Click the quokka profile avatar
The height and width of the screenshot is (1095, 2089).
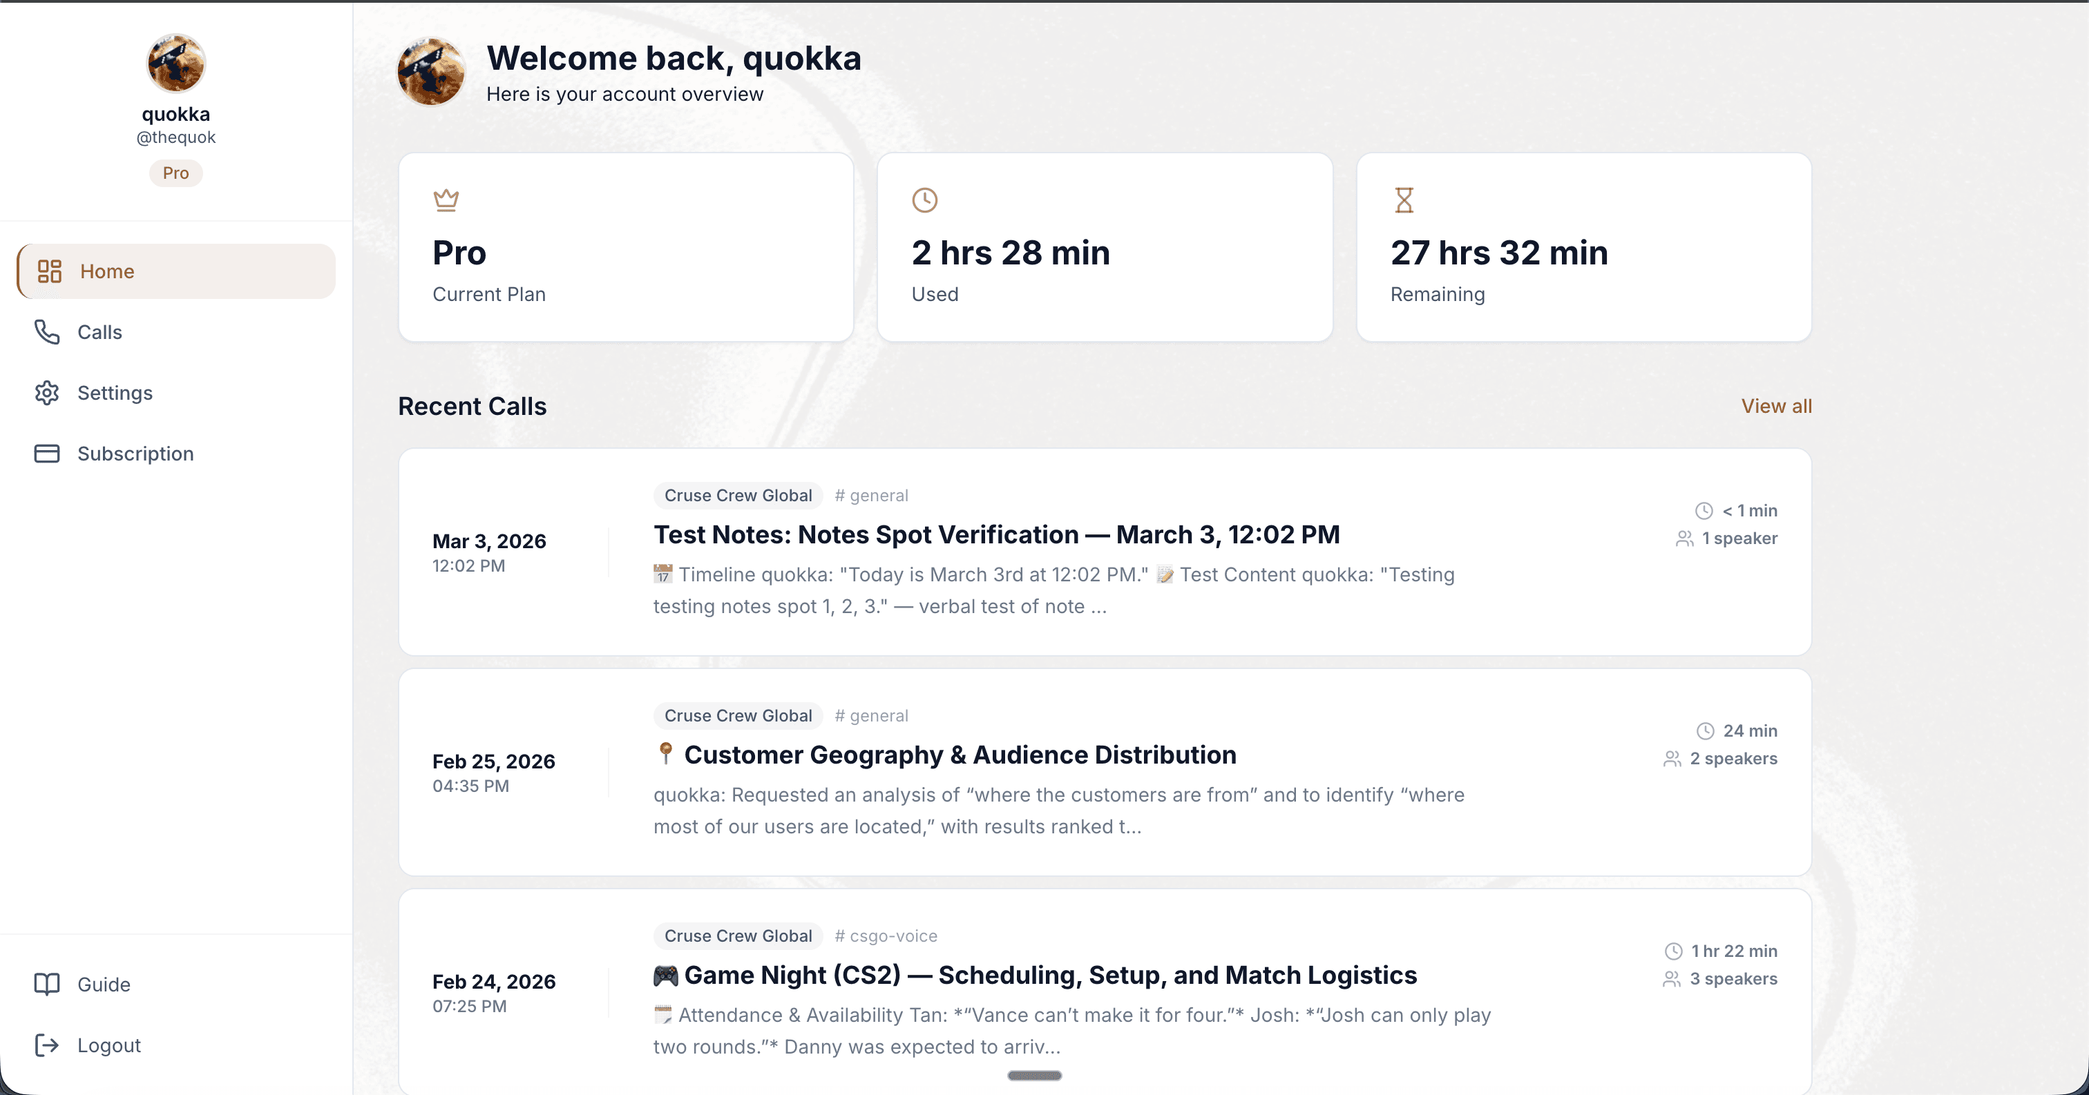pyautogui.click(x=175, y=62)
